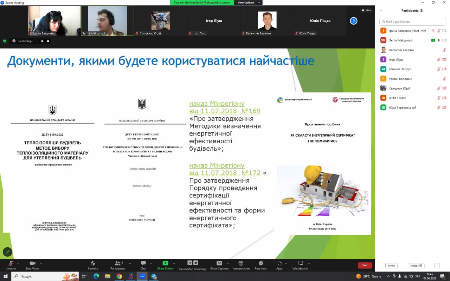Open the Reactions icon
Screen dimensions: 450x281
click(261, 263)
